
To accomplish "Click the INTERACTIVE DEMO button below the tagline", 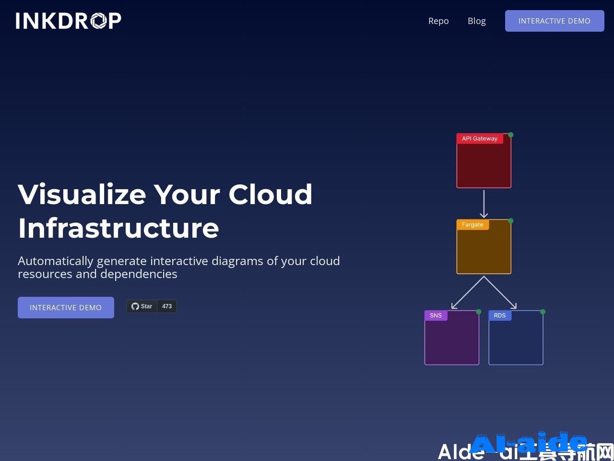I will click(x=66, y=307).
